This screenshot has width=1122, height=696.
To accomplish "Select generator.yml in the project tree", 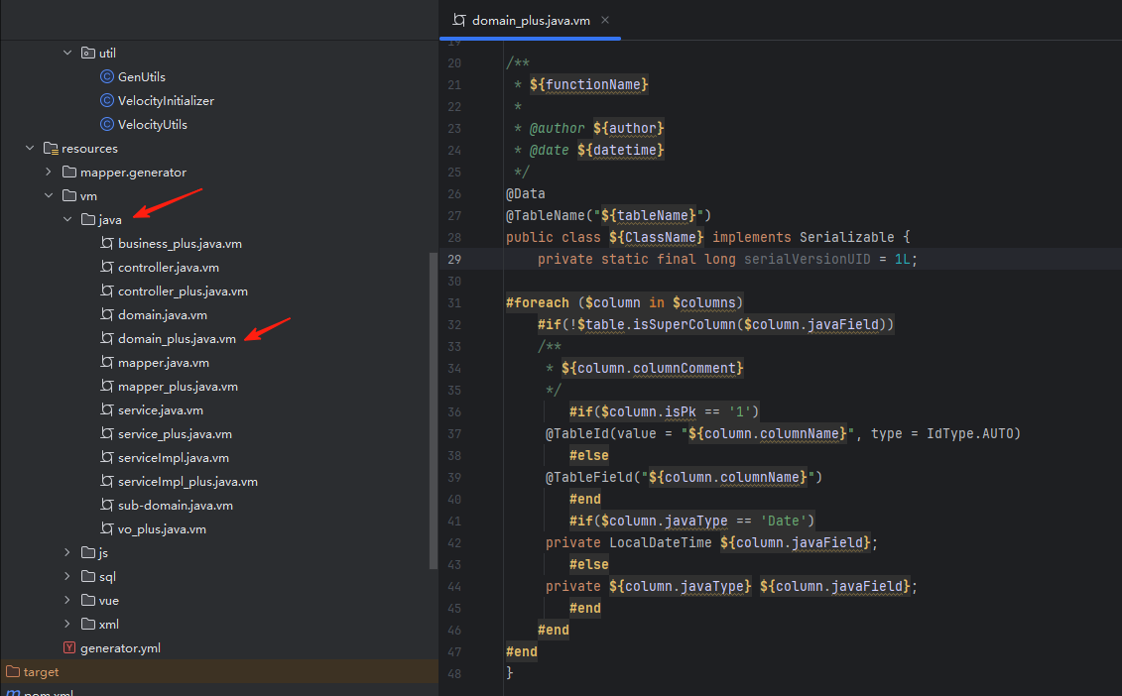I will tap(120, 647).
